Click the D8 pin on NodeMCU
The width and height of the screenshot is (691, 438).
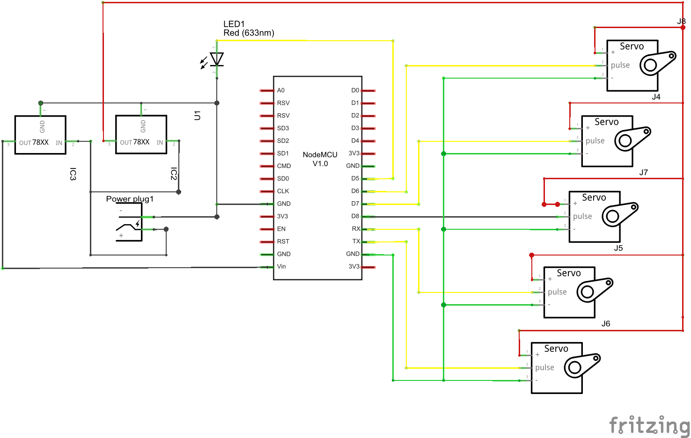coord(368,217)
